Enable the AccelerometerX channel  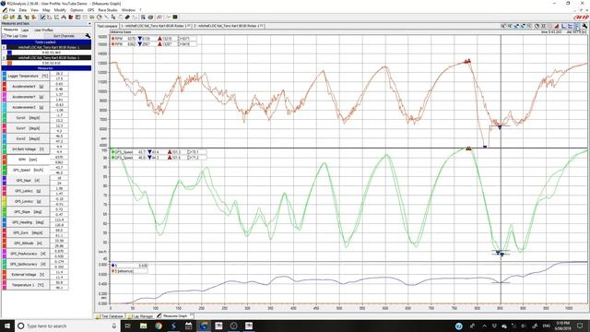click(x=28, y=87)
